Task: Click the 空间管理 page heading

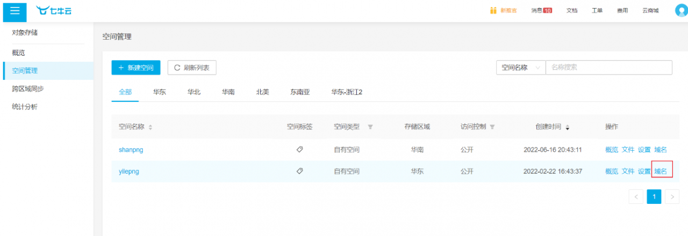Action: (117, 36)
